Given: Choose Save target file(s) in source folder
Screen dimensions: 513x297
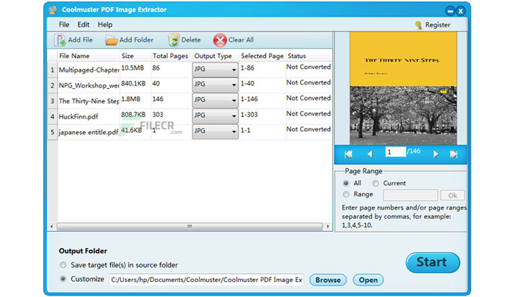Looking at the screenshot, I should click(x=63, y=264).
